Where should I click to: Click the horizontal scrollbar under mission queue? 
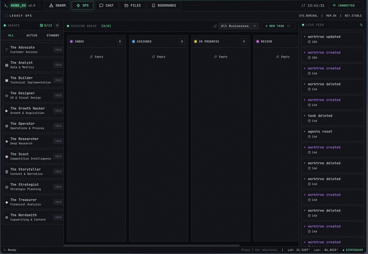click(x=151, y=245)
